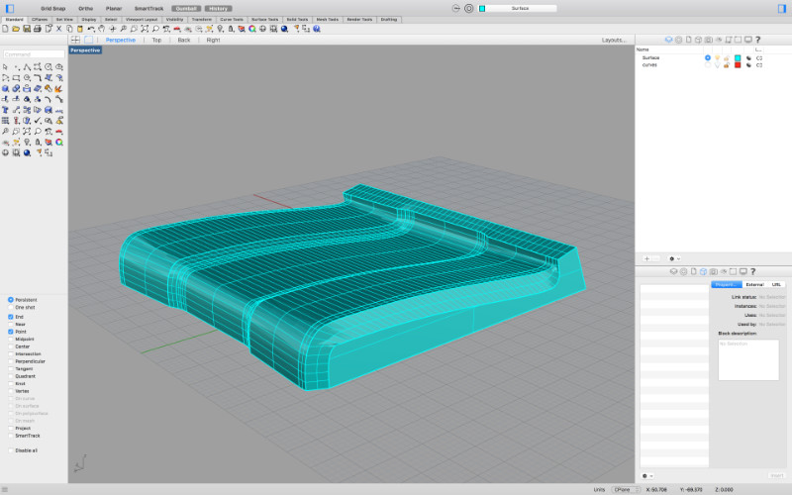Open the Help question-mark icon in top toolbar
The height and width of the screenshot is (495, 792).
317,29
